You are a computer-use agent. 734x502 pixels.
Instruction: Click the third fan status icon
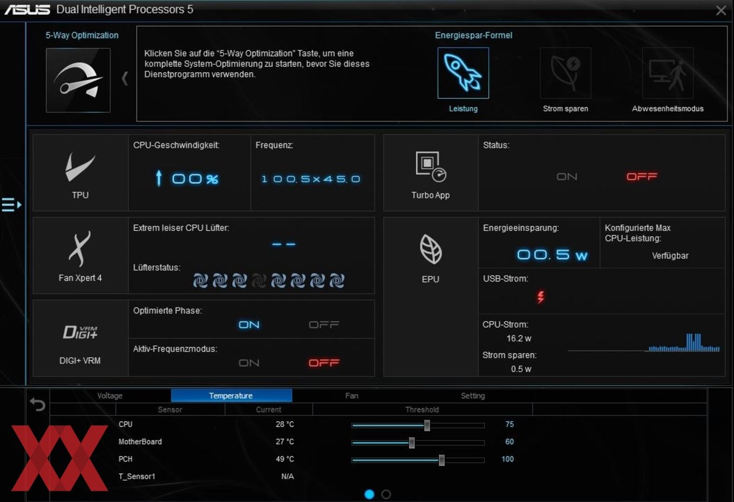(239, 280)
